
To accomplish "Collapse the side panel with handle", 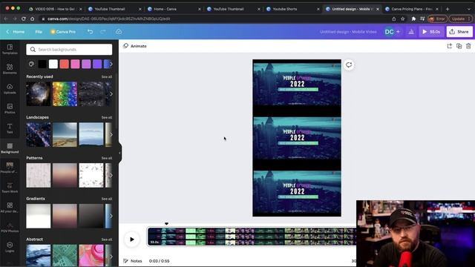I will point(119,153).
